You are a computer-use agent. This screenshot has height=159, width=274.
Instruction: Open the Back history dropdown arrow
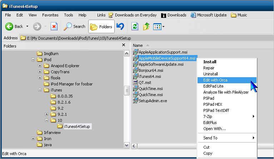pos(27,26)
